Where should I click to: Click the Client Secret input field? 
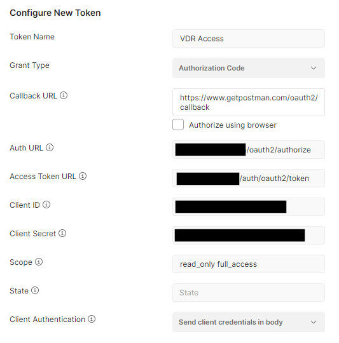click(x=249, y=236)
